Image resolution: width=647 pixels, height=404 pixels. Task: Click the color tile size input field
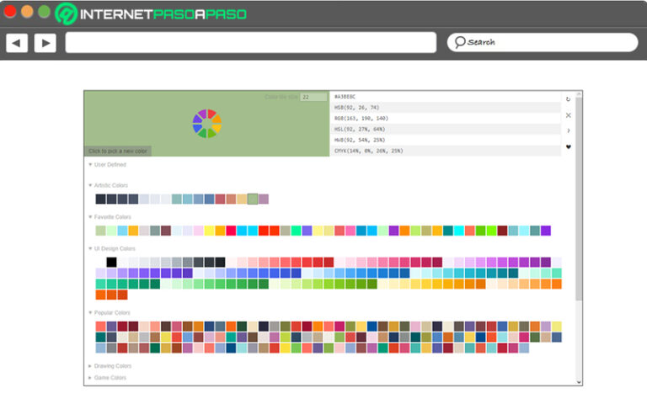313,98
